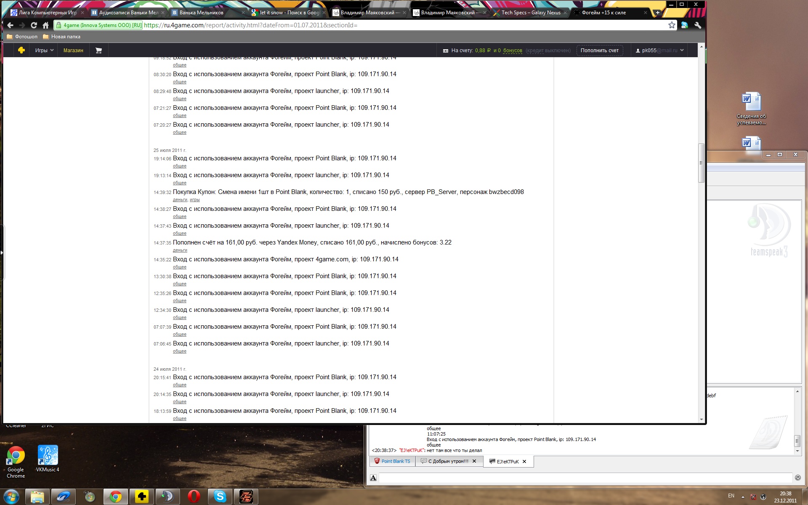Click the игры tag under coupon purchase
This screenshot has width=808, height=505.
[x=194, y=199]
